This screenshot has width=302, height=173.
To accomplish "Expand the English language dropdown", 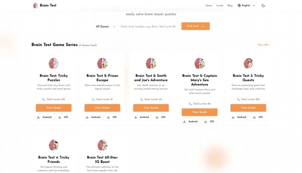I will [x=246, y=6].
